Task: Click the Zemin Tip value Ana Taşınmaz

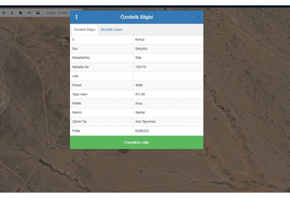Action: pos(145,122)
